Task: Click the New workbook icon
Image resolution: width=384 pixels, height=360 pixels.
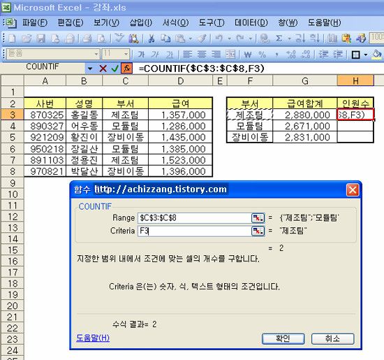Action: pyautogui.click(x=12, y=38)
